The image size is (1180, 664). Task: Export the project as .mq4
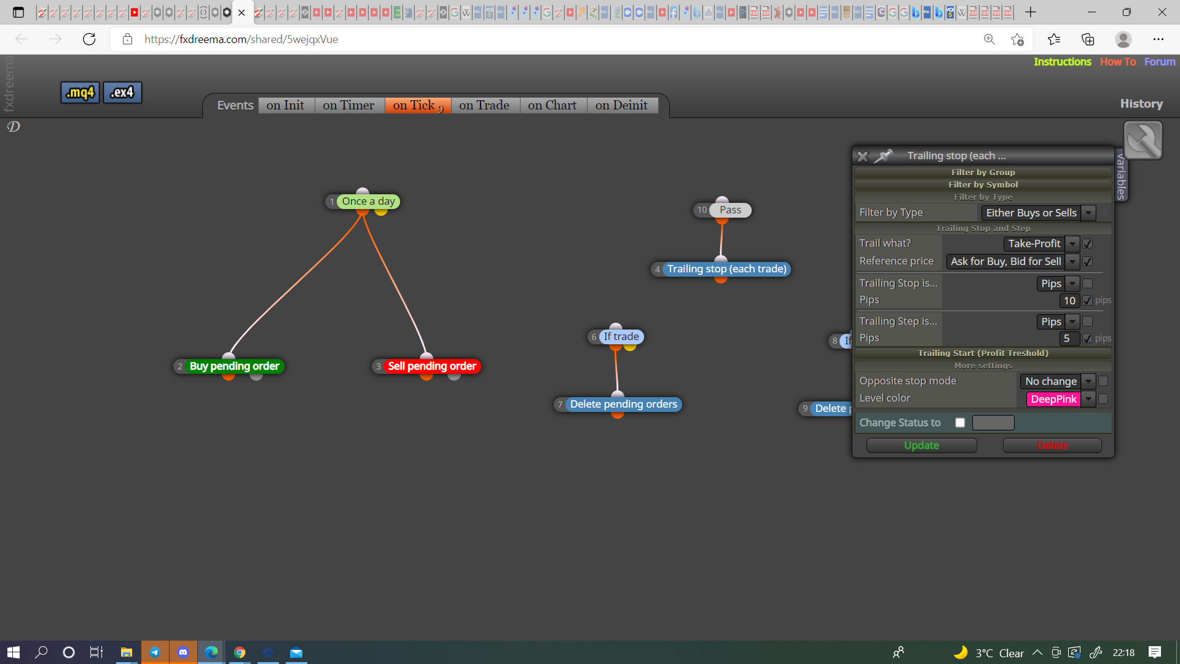81,93
